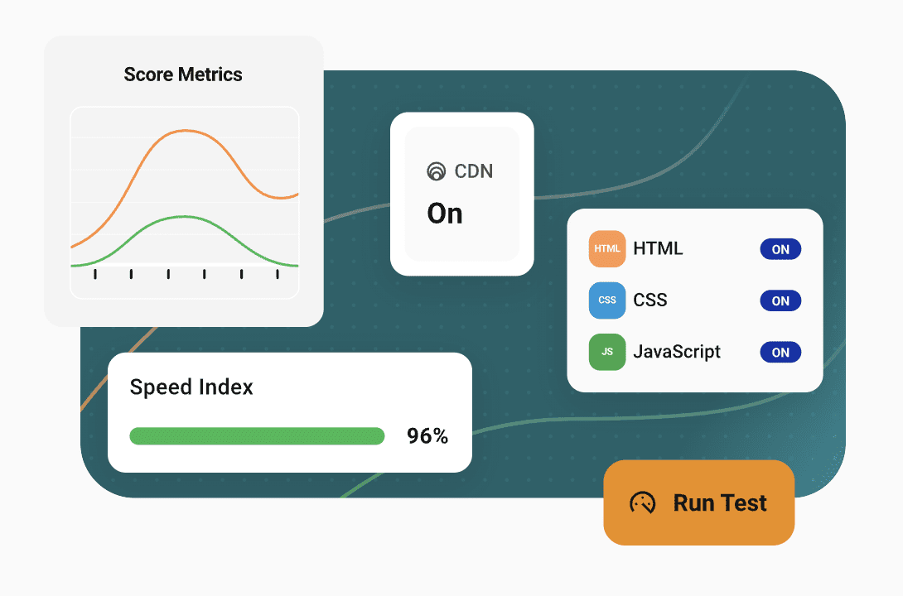This screenshot has width=903, height=596.
Task: Select the 96% speed index value
Action: click(x=427, y=436)
